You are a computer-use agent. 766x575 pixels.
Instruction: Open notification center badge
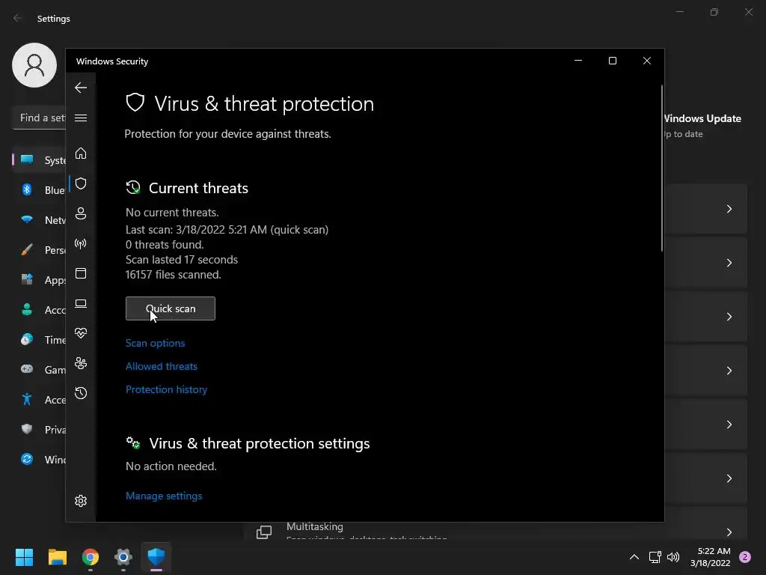click(745, 557)
